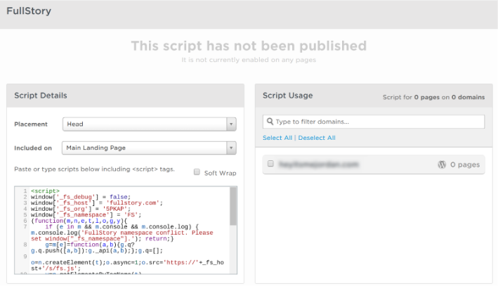498x291 pixels.
Task: Click the Select All link
Action: 277,138
